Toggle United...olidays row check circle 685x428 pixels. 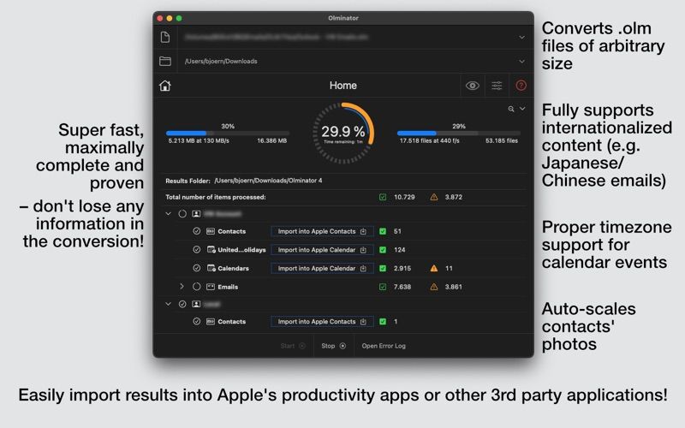pyautogui.click(x=197, y=249)
